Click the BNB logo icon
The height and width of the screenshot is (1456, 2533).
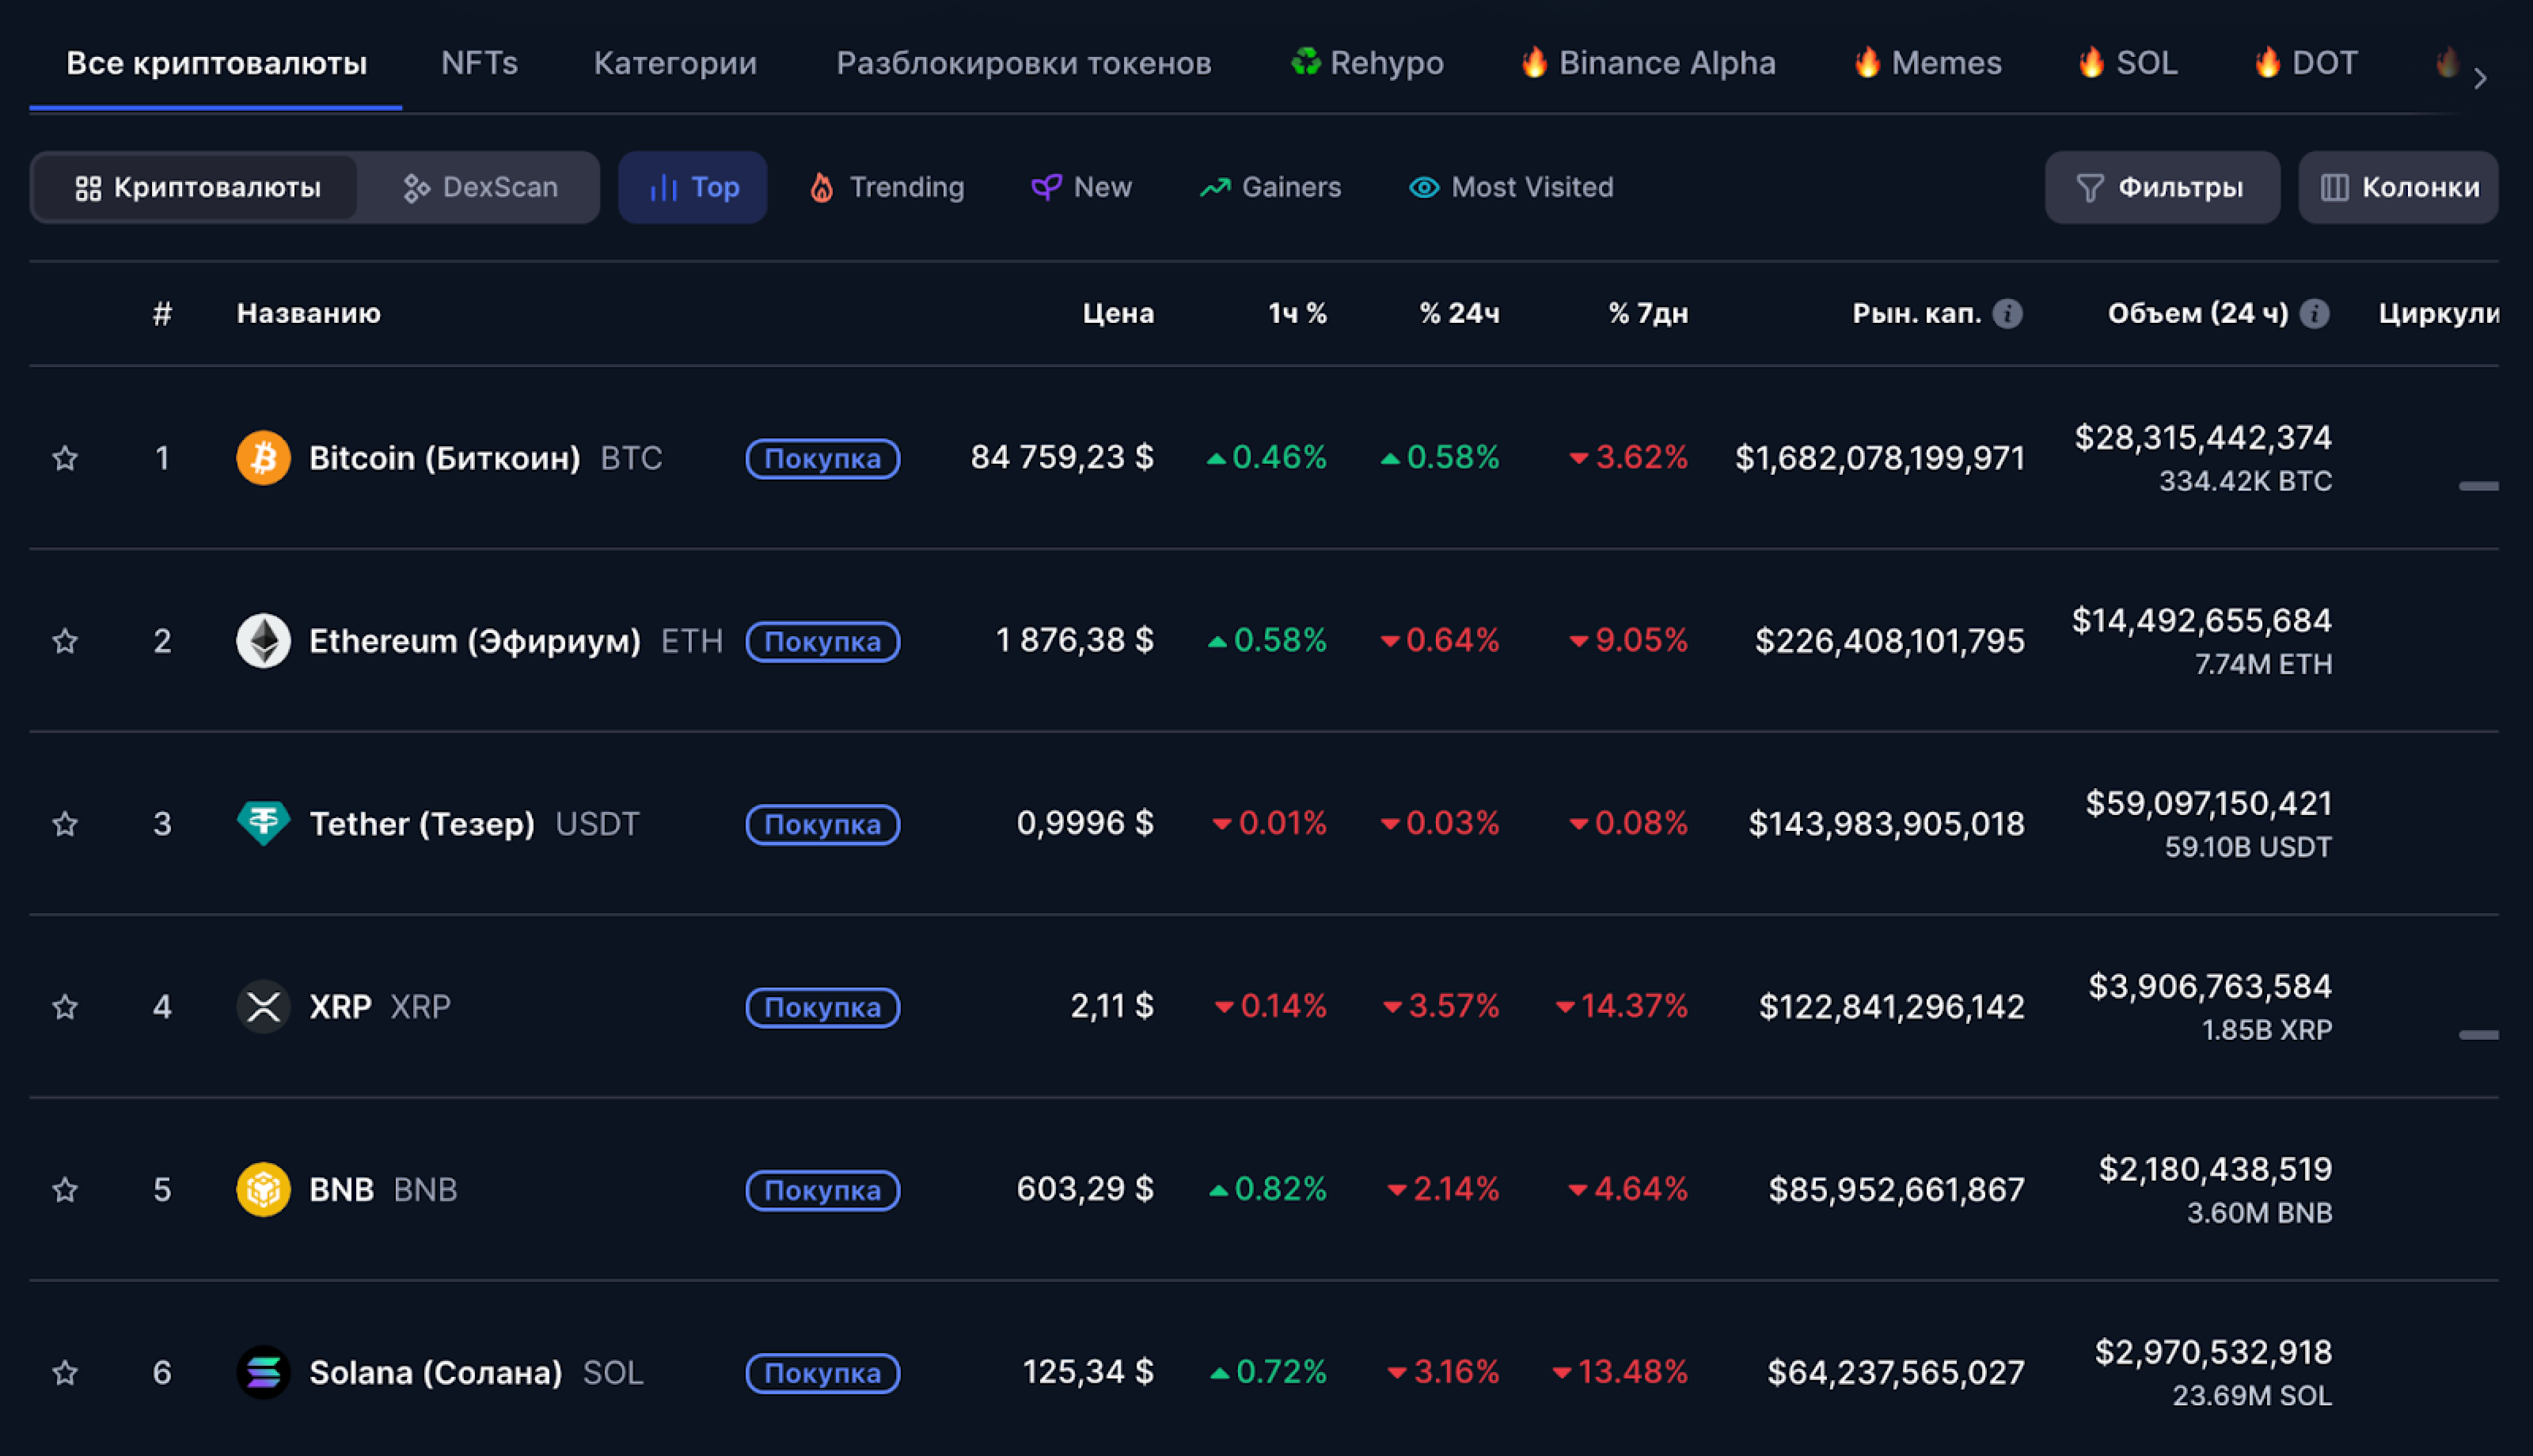tap(263, 1189)
